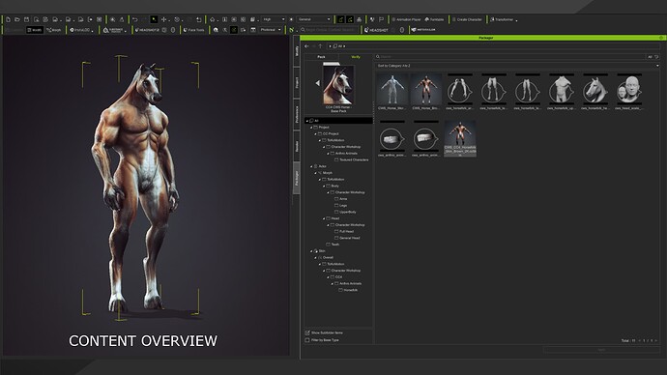
Task: Select the cws_head_scale morph thumbnail
Action: [x=629, y=92]
